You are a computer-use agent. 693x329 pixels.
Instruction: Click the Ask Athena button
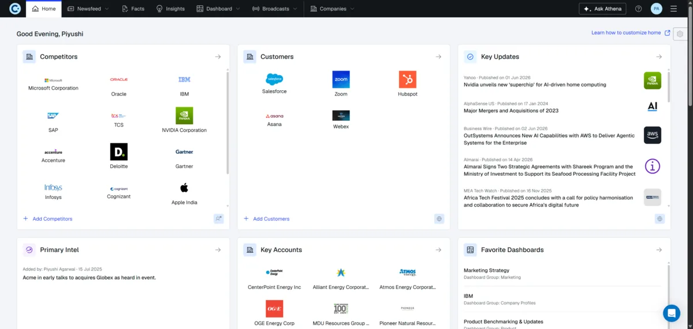point(602,9)
